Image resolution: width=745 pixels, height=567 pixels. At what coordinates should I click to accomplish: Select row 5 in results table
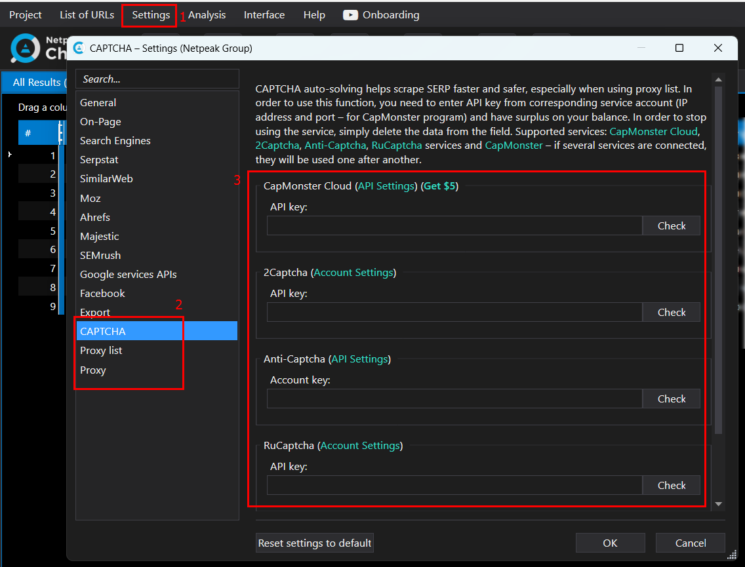tap(38, 231)
